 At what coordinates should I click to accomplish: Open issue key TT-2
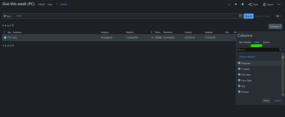click(9, 37)
